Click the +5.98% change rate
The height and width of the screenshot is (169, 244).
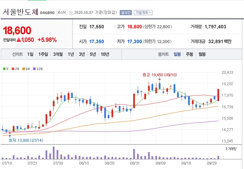(x=47, y=40)
